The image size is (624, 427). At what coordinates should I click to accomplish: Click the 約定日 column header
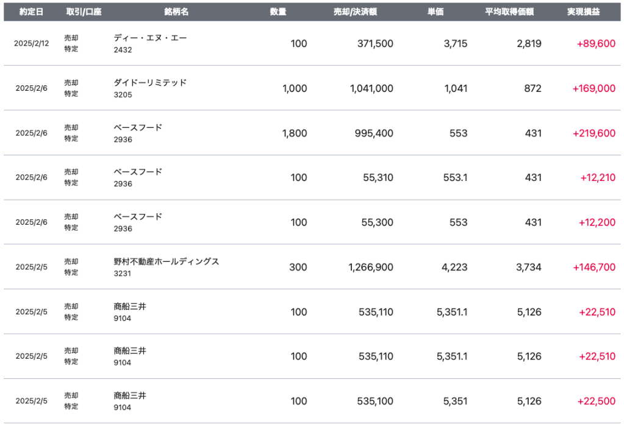point(31,12)
